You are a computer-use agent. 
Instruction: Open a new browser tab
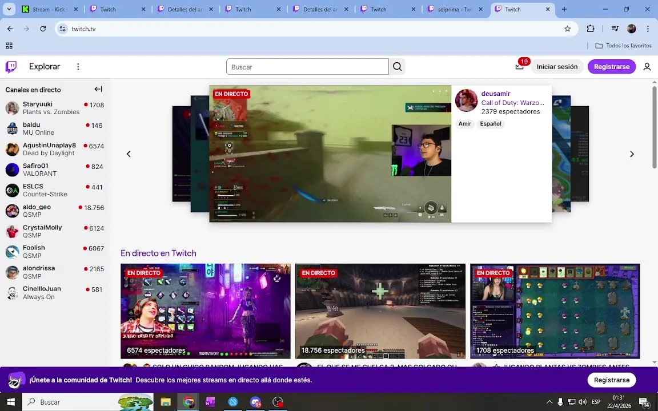[564, 9]
